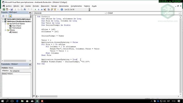Close the Proyecto - VBAProject panel

click(30, 13)
